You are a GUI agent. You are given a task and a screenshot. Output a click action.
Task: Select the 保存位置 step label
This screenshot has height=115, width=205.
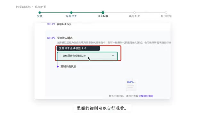click(x=71, y=16)
